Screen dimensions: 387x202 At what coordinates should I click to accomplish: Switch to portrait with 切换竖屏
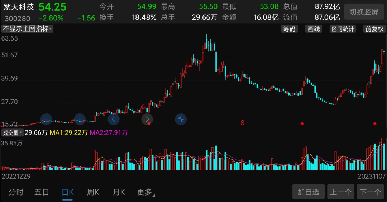364,11
